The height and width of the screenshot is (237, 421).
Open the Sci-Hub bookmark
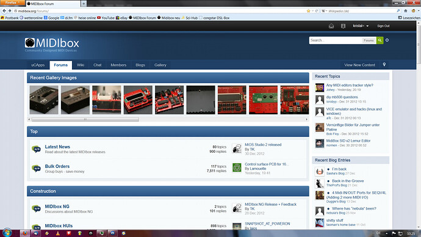coord(190,18)
